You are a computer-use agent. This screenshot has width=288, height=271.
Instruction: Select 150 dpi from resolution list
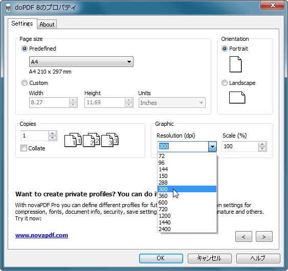click(187, 176)
